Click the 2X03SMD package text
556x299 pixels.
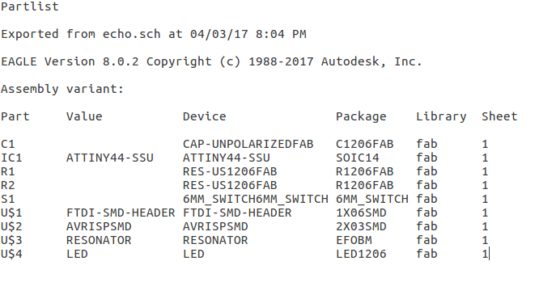pyautogui.click(x=361, y=227)
